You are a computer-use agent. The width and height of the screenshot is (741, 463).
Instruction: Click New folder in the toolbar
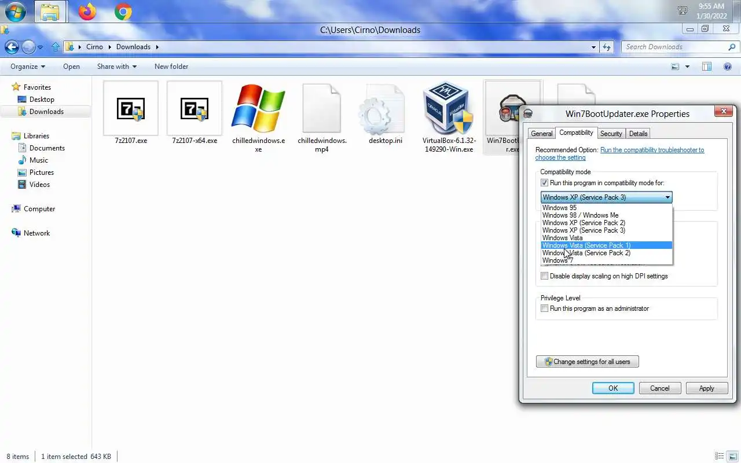pos(171,67)
